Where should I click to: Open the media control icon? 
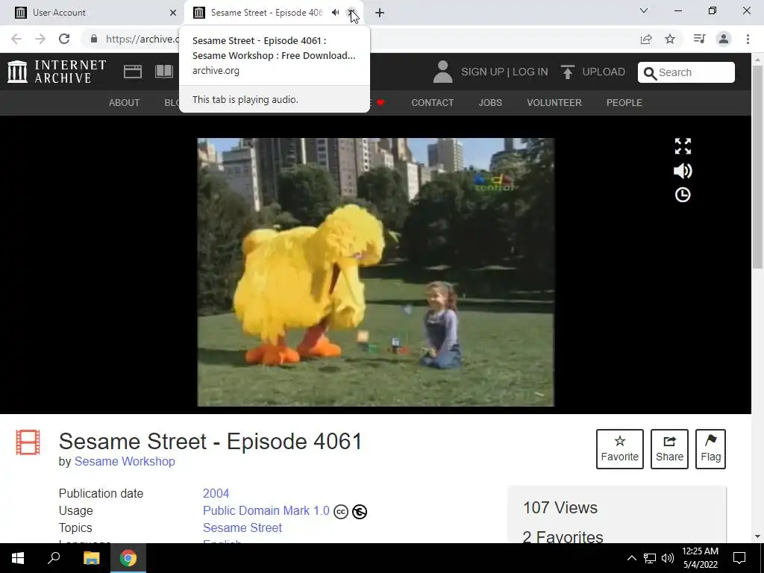pyautogui.click(x=700, y=39)
